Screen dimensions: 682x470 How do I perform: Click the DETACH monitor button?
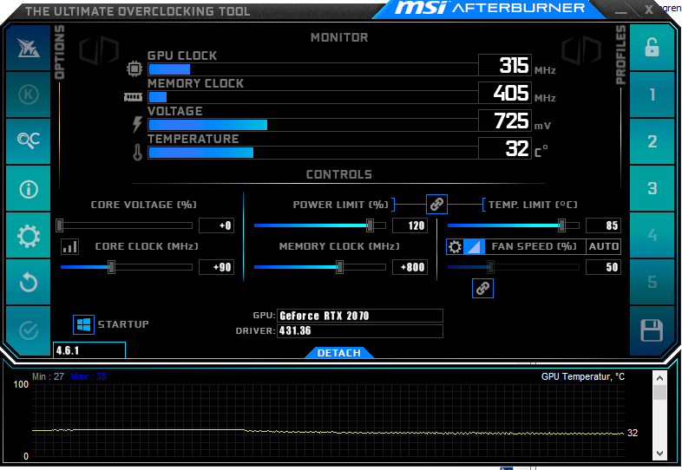(338, 353)
